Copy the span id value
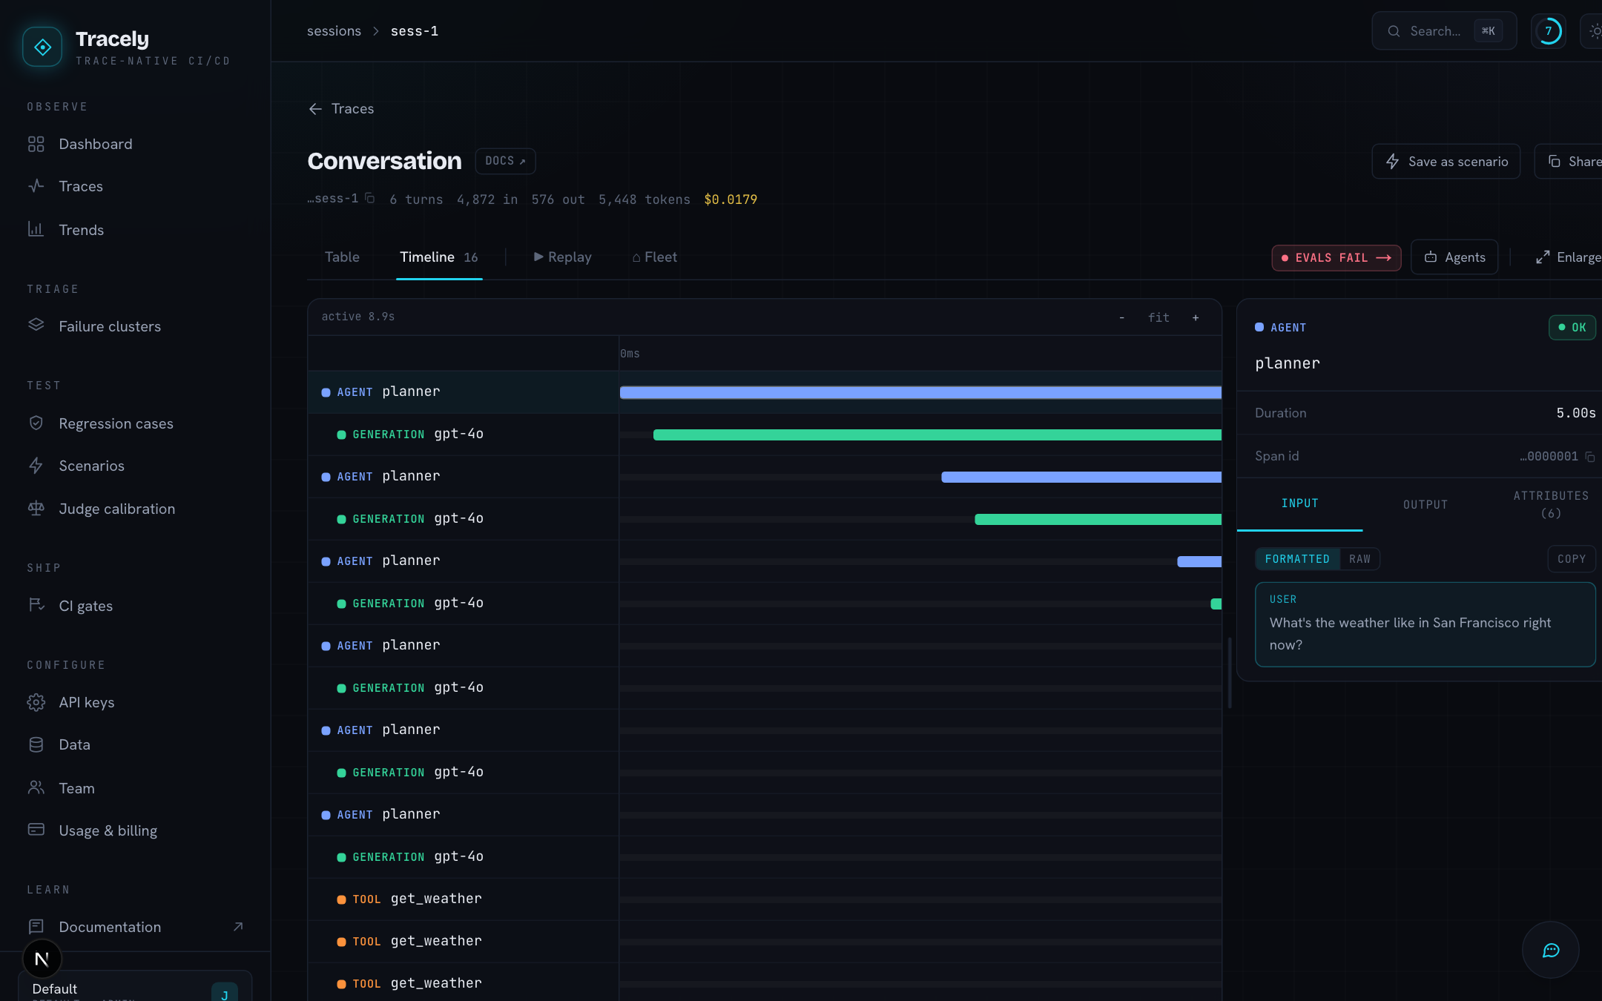 point(1589,457)
